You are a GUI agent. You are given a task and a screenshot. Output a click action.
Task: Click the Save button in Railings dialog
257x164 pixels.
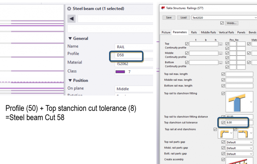pos(169,18)
